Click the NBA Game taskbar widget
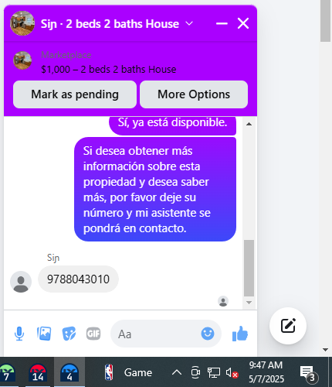 tap(128, 372)
